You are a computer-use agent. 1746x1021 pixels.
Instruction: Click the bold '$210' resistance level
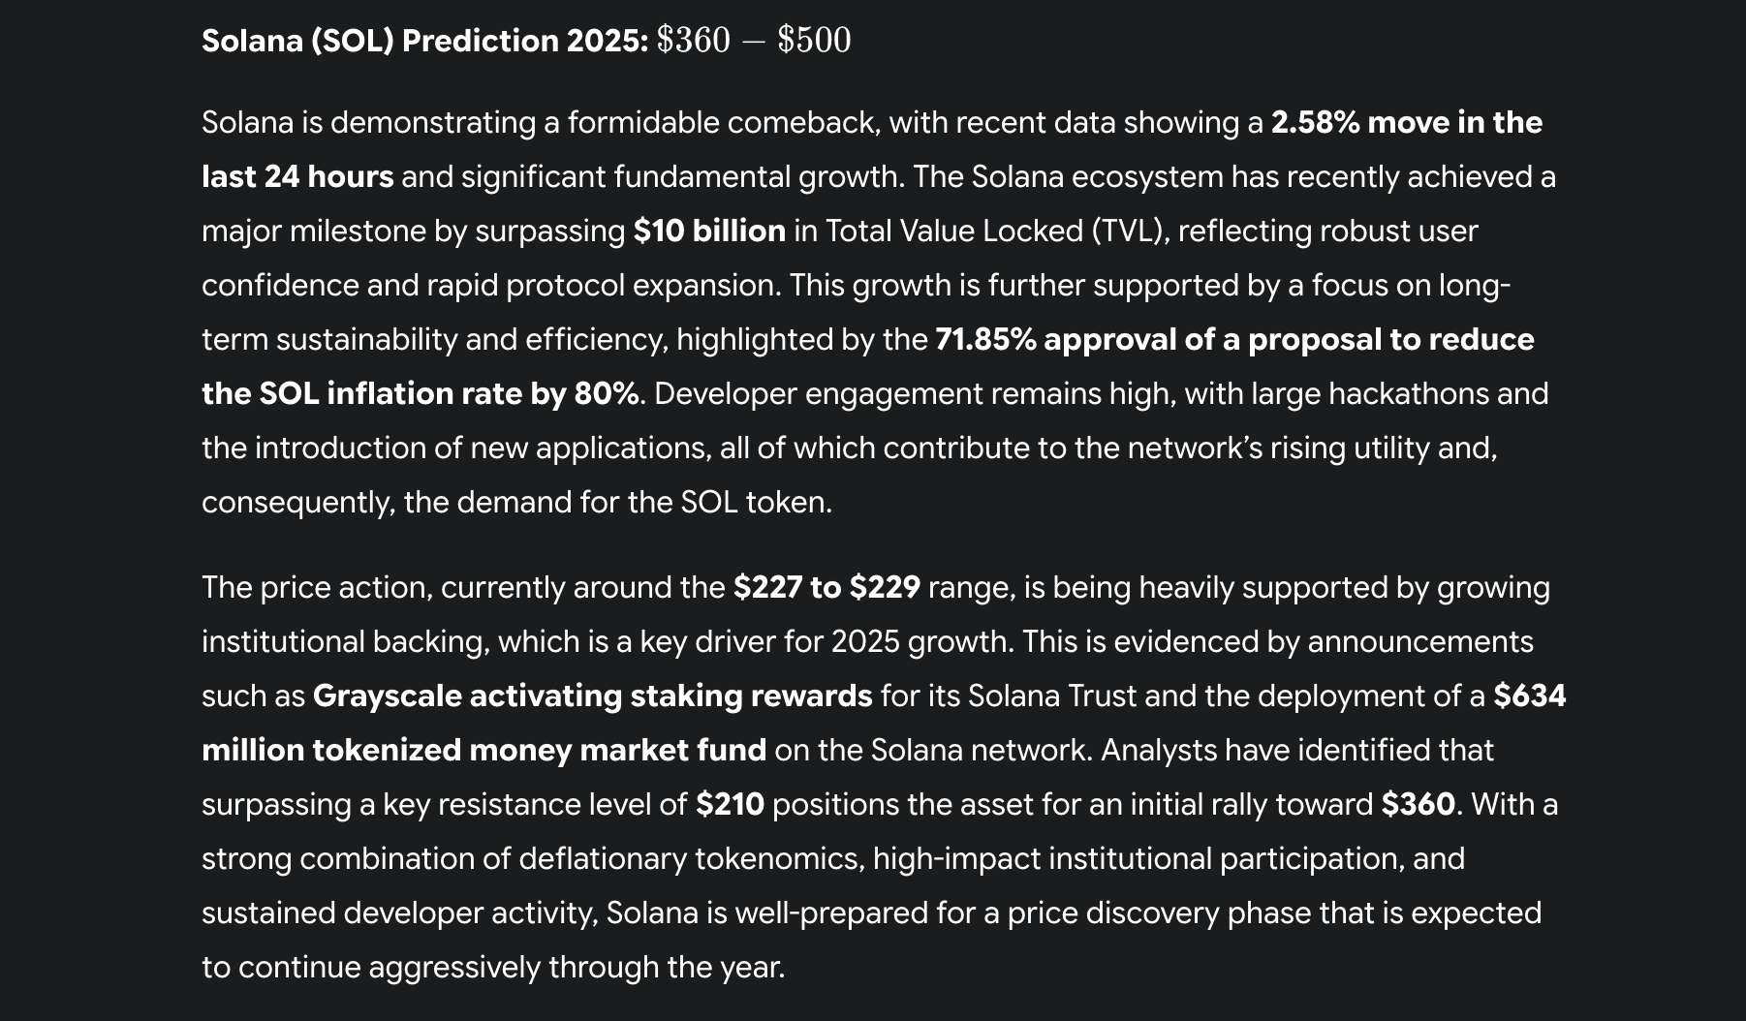[730, 805]
